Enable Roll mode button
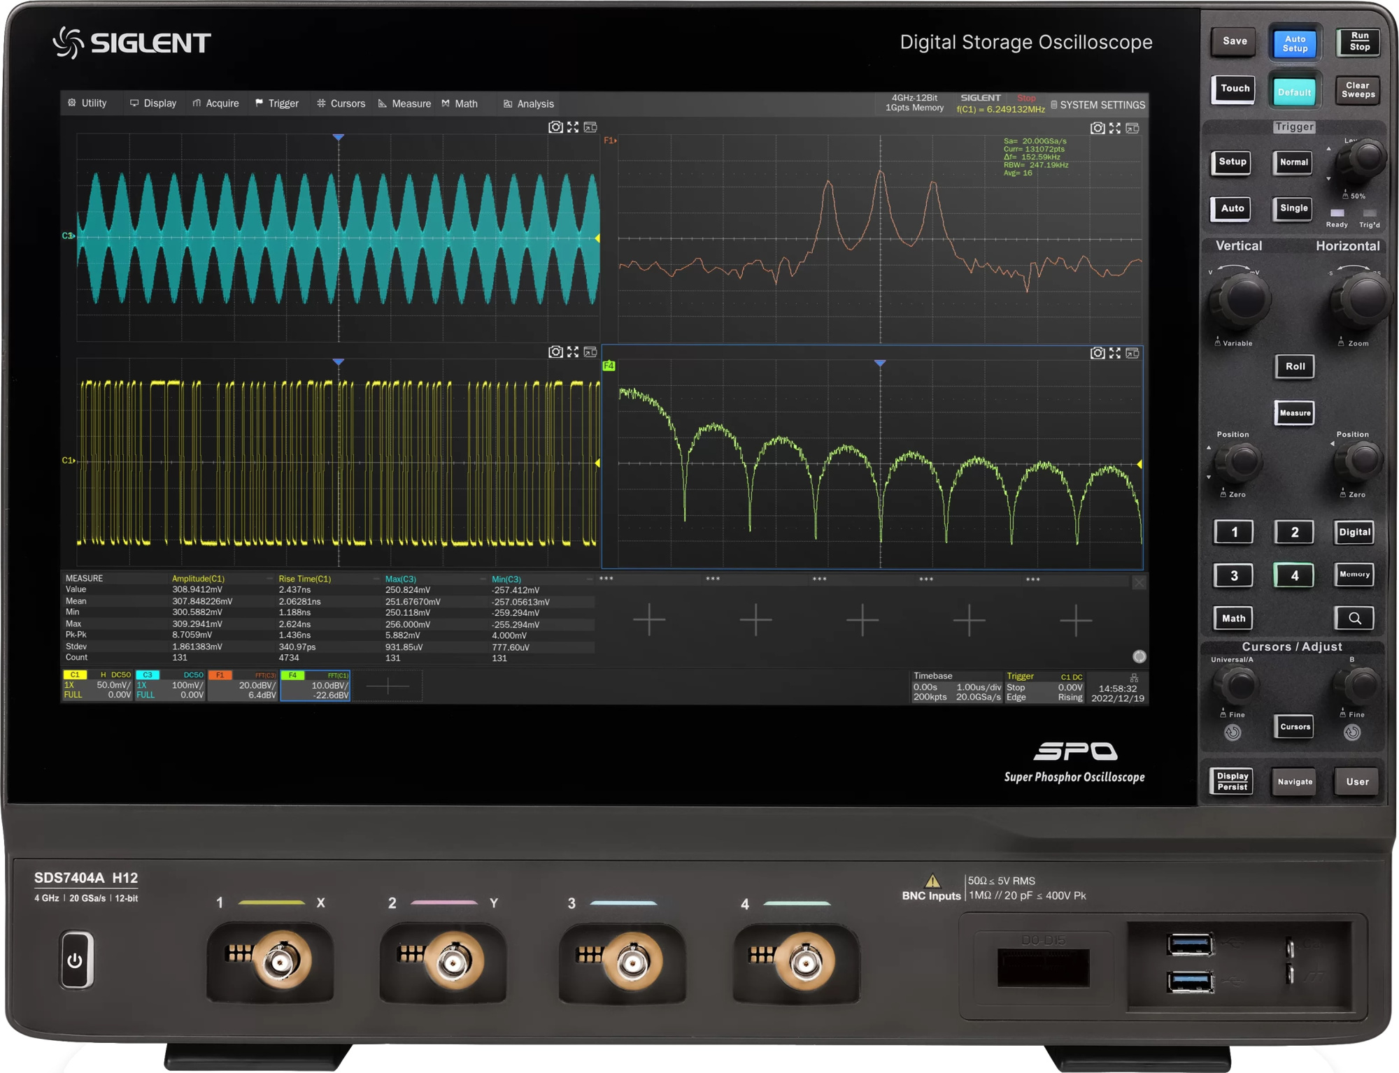This screenshot has width=1399, height=1073. (1295, 366)
